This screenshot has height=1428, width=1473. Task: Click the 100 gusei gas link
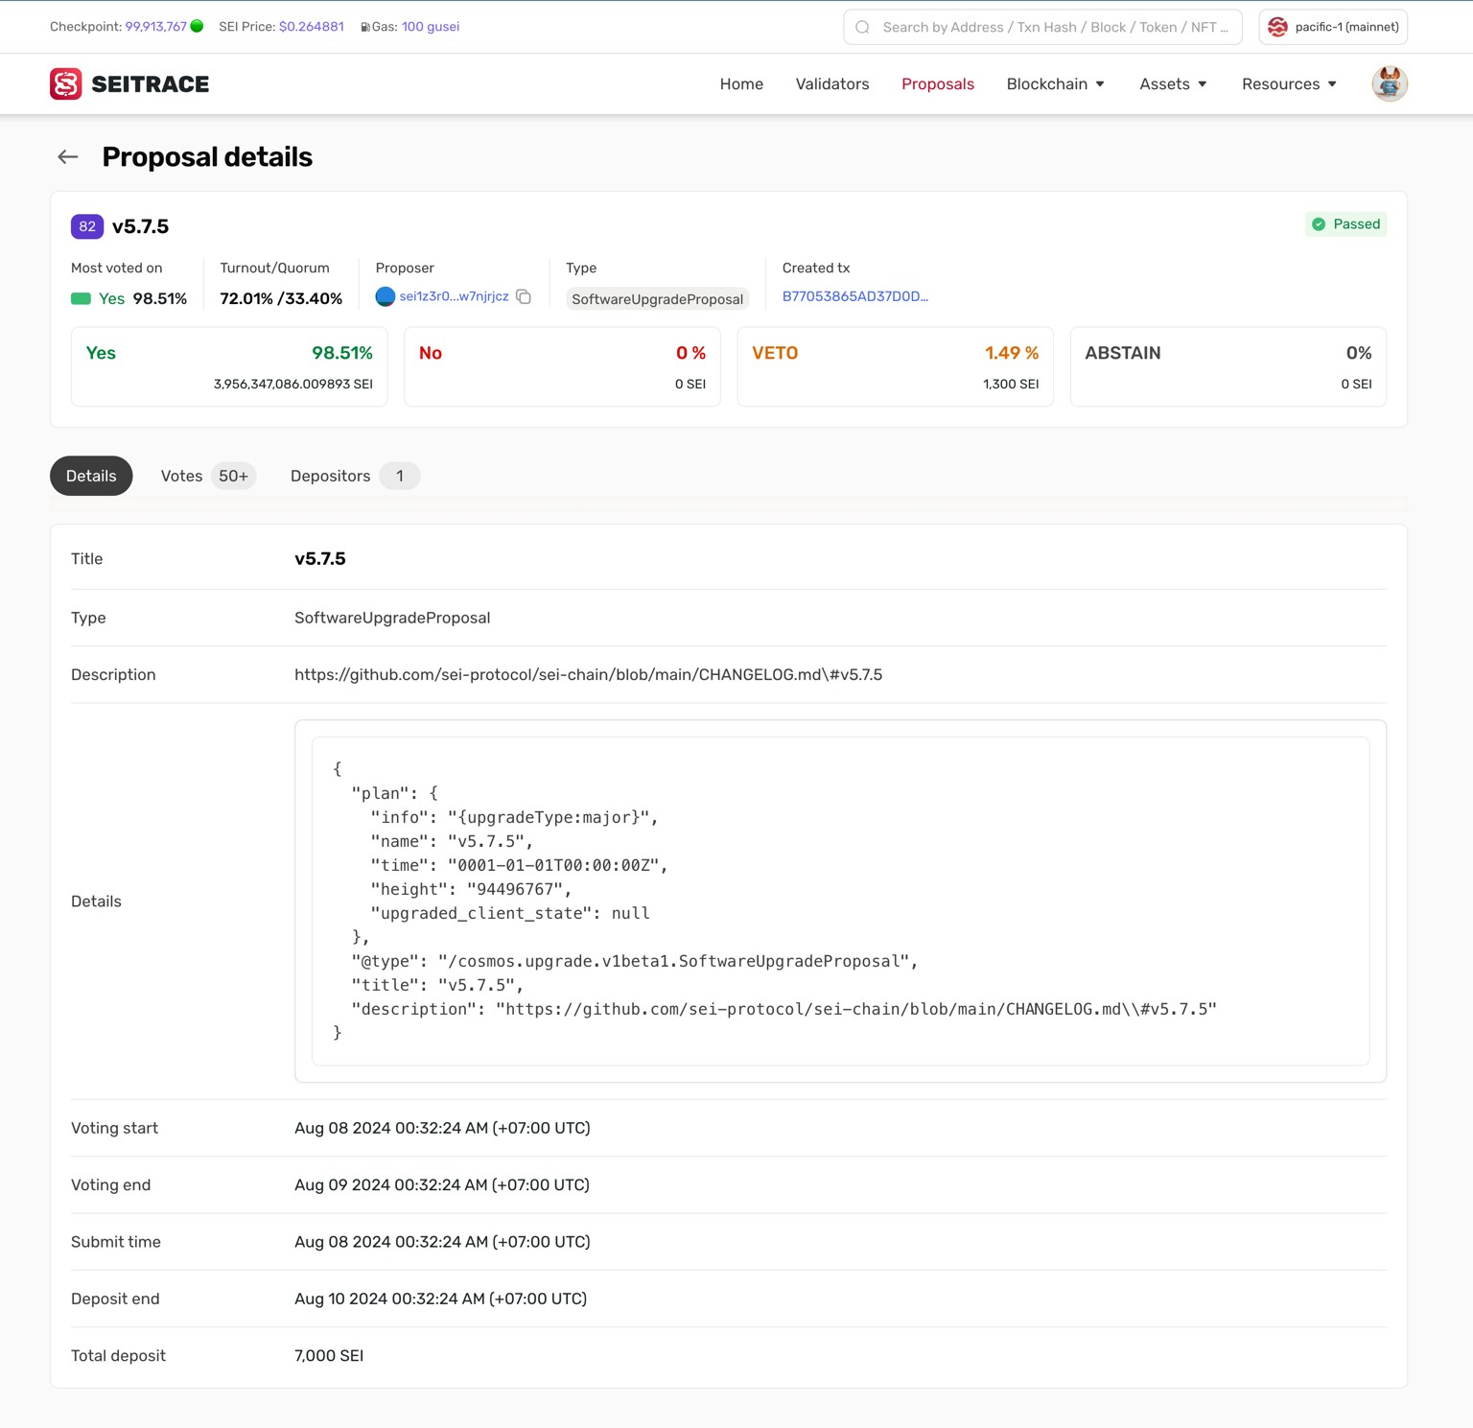pyautogui.click(x=431, y=27)
